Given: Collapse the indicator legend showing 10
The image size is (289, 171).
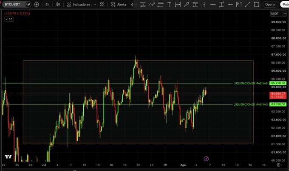Looking at the screenshot, I should click(9, 19).
